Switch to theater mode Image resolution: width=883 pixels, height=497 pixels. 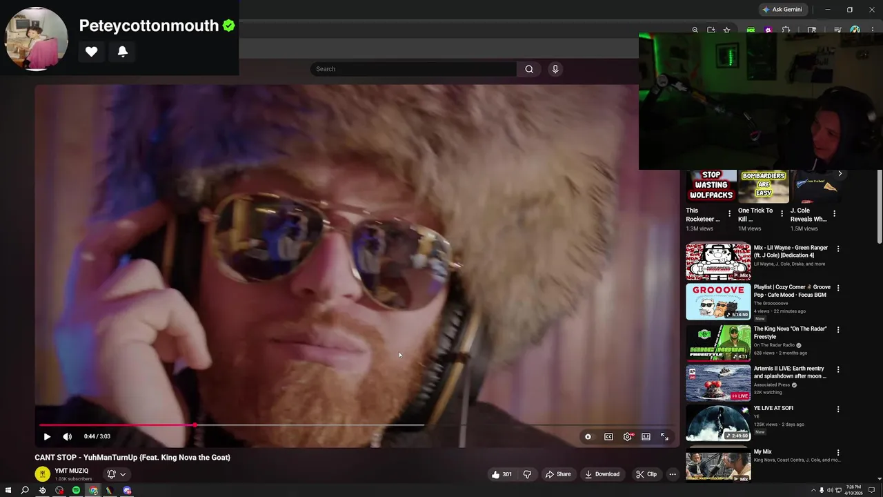pyautogui.click(x=646, y=436)
